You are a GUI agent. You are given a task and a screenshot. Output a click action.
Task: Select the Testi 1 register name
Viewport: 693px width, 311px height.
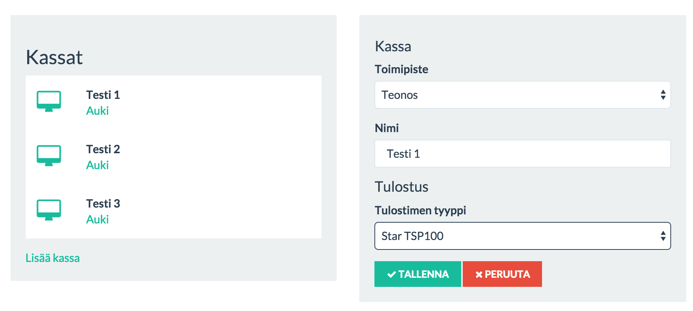103,95
